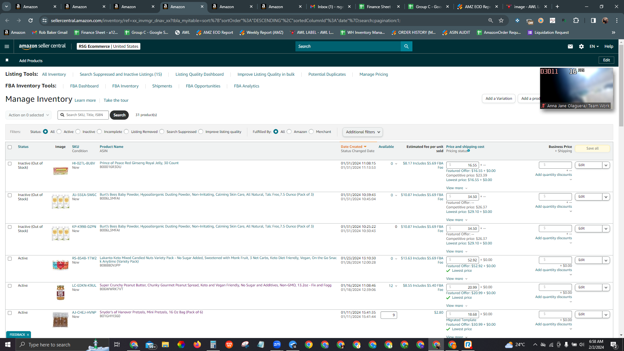The image size is (624, 351).
Task: Open the Listing Quality Dashboard link
Action: [200, 74]
